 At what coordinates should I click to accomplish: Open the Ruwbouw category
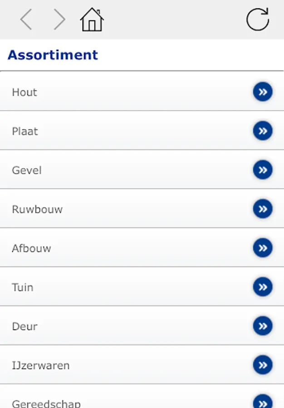pos(37,209)
